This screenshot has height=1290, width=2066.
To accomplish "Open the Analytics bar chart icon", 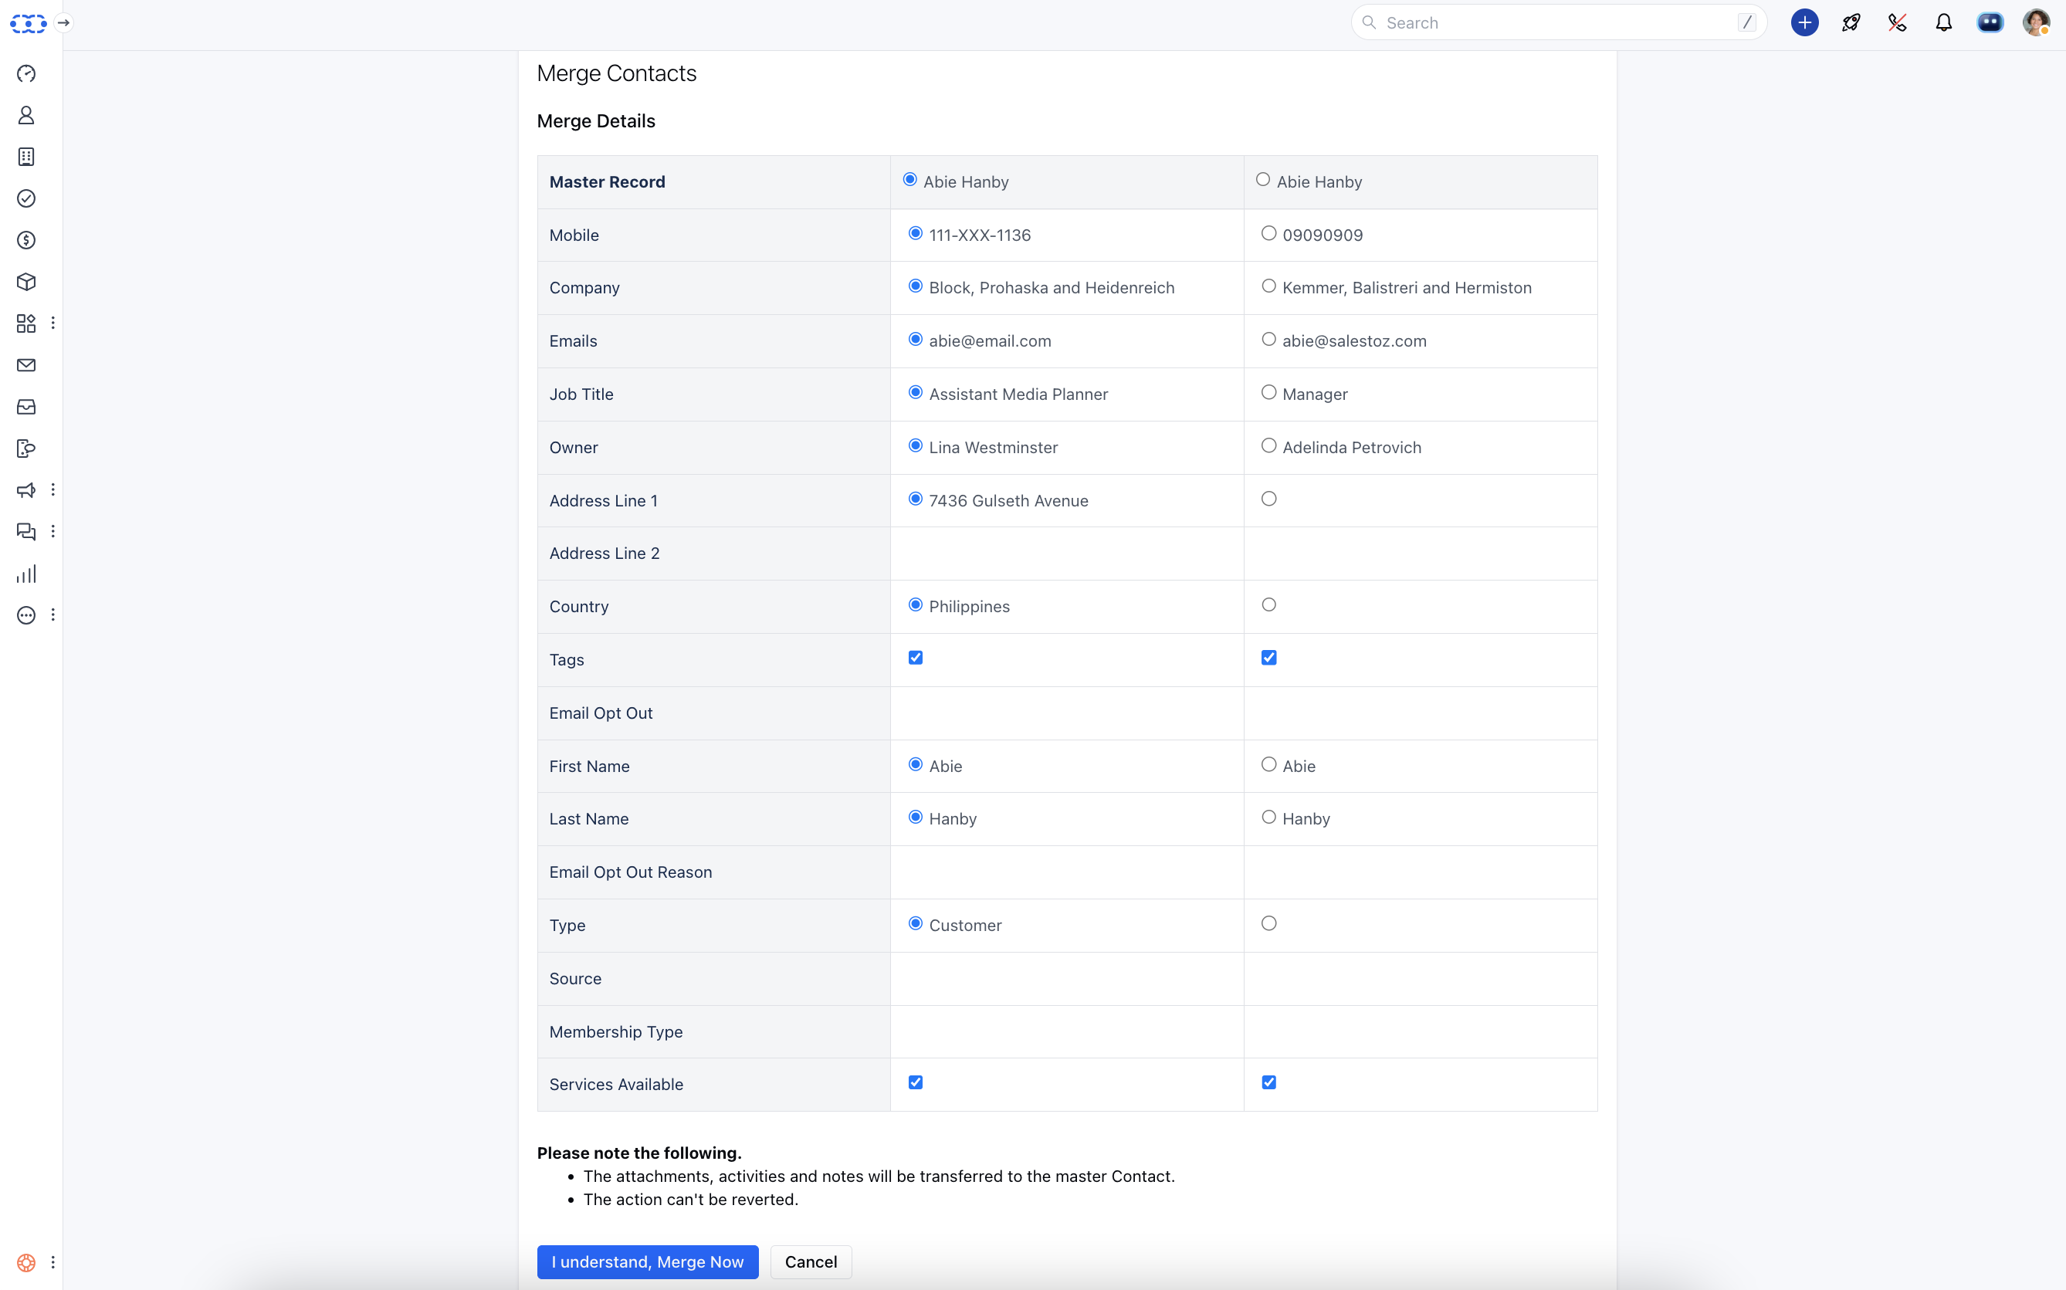I will (26, 574).
